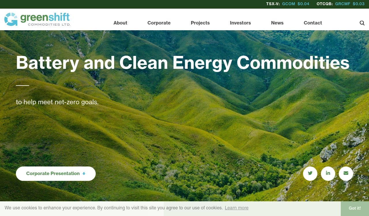Download the Corporate Presentation
The width and height of the screenshot is (369, 216).
point(56,174)
